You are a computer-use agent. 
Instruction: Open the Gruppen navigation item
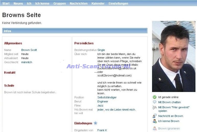[60, 4]
